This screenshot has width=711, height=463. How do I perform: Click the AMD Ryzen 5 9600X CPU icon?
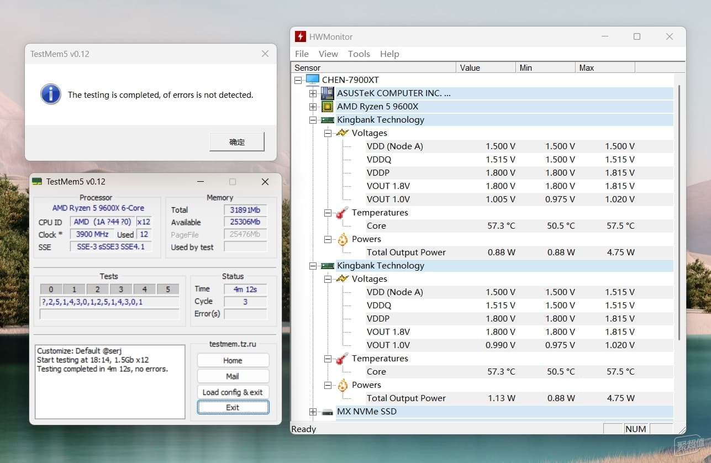(x=328, y=106)
